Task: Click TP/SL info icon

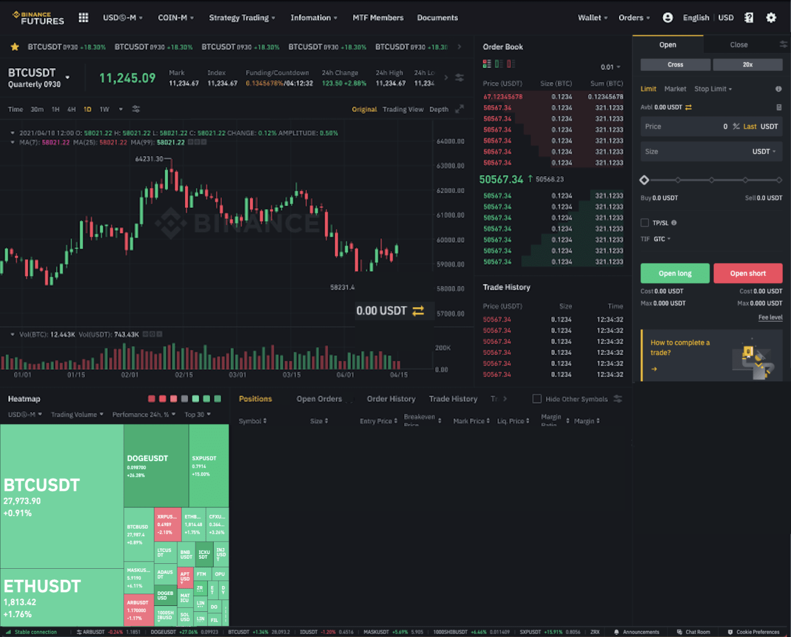Action: click(x=674, y=223)
